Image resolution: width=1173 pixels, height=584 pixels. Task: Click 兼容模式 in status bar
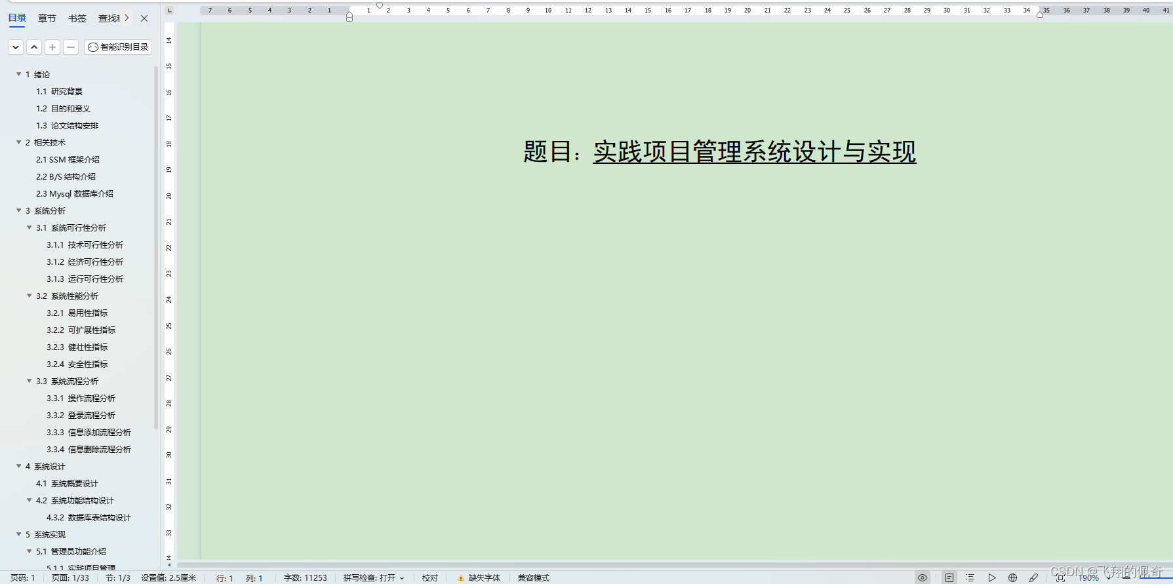(534, 578)
